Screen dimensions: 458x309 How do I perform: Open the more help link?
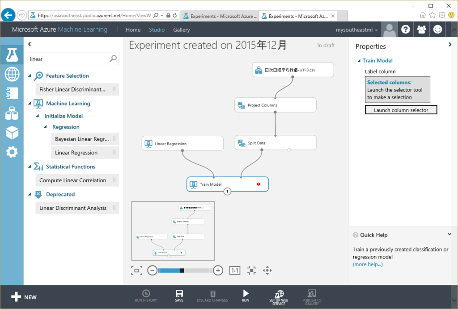[368, 264]
